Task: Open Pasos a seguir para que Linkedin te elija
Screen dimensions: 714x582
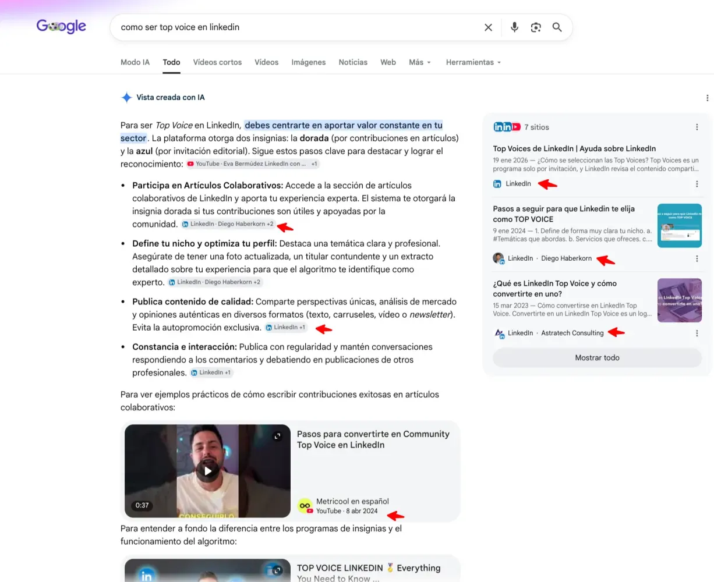Action: pyautogui.click(x=564, y=214)
